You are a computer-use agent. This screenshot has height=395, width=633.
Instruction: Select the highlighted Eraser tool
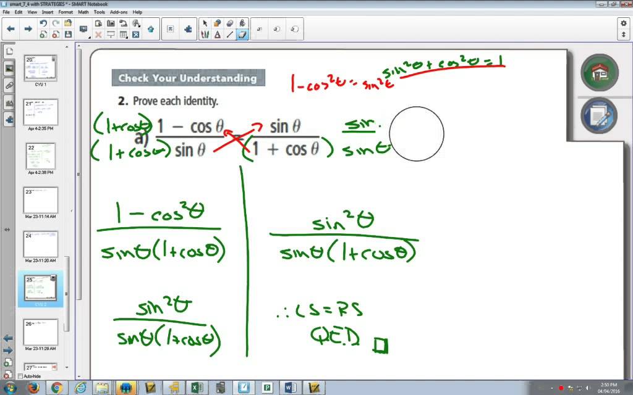(242, 35)
